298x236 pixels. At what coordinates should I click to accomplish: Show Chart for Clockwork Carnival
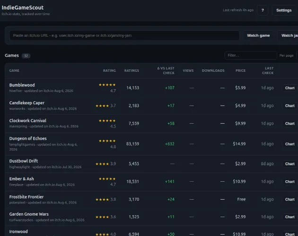click(x=289, y=124)
